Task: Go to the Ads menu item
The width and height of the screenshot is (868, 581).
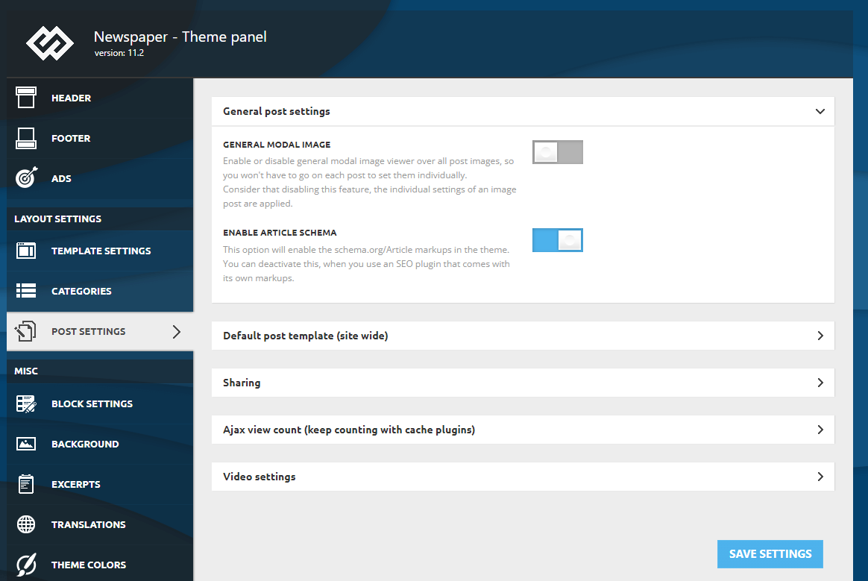Action: point(100,178)
